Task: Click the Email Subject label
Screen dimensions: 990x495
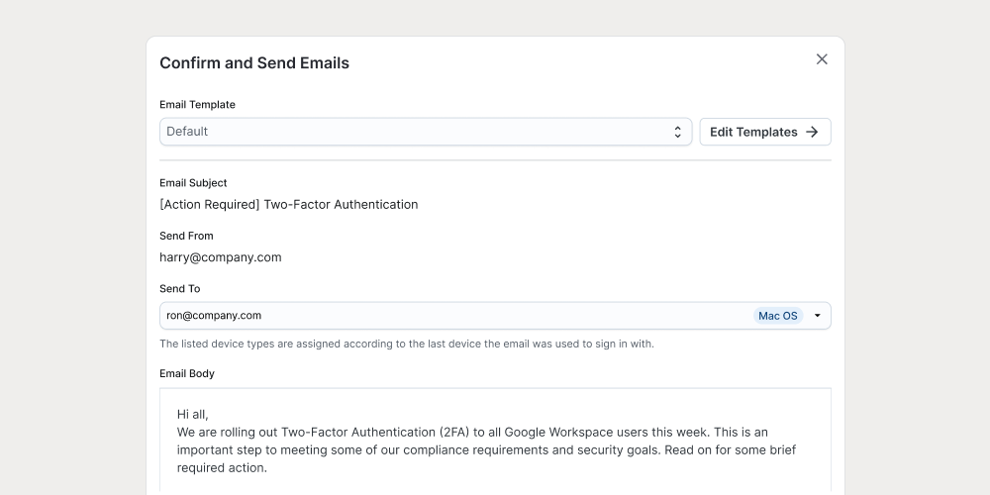Action: pyautogui.click(x=193, y=183)
